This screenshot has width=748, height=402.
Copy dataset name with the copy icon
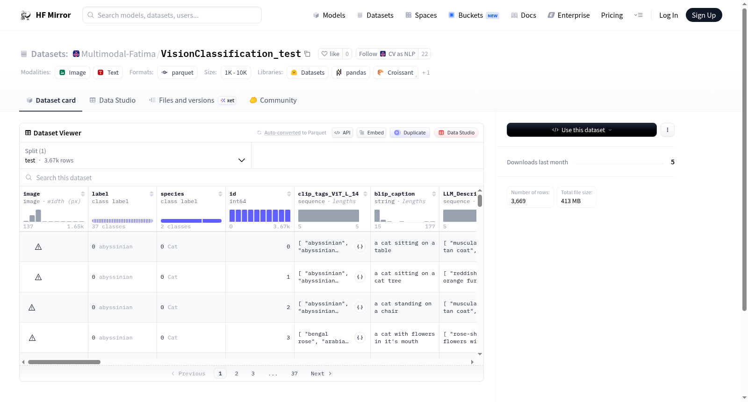coord(307,54)
